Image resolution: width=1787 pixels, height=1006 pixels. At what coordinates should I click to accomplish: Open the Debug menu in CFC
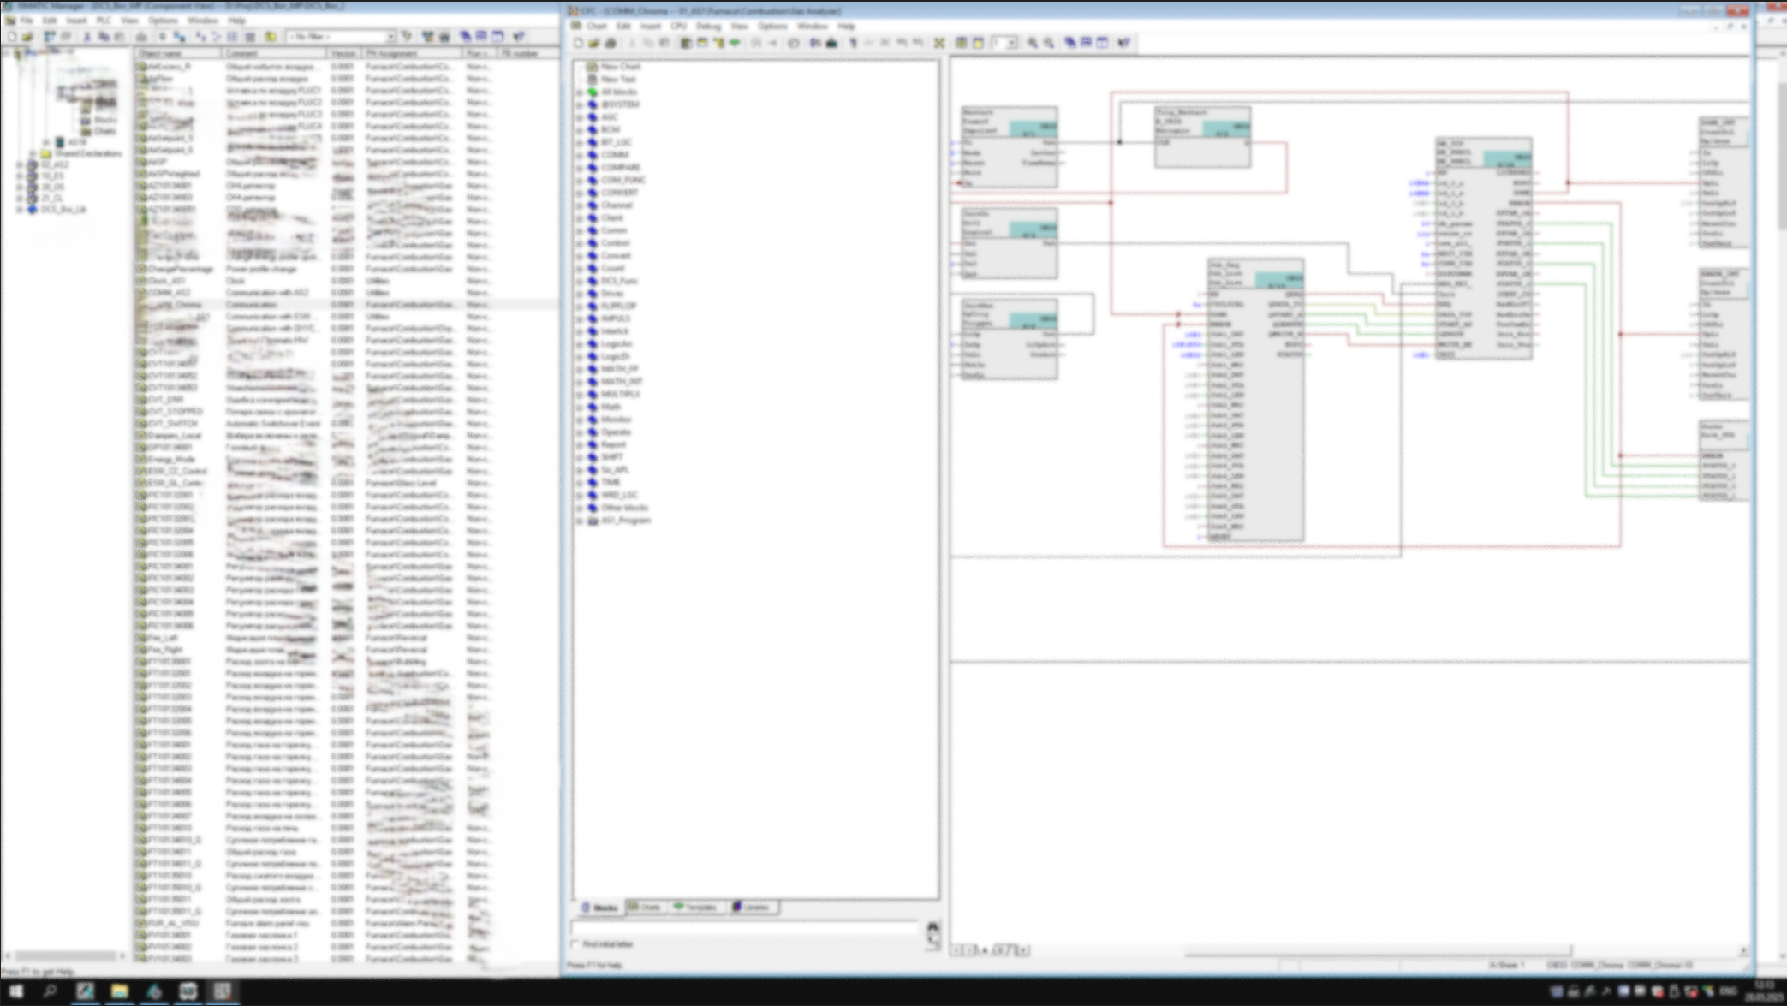click(708, 27)
